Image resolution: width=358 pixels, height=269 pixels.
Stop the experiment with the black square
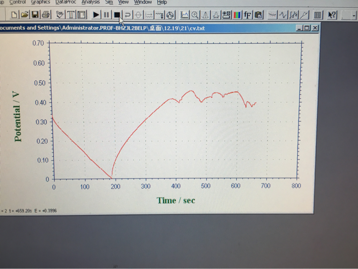tap(117, 15)
